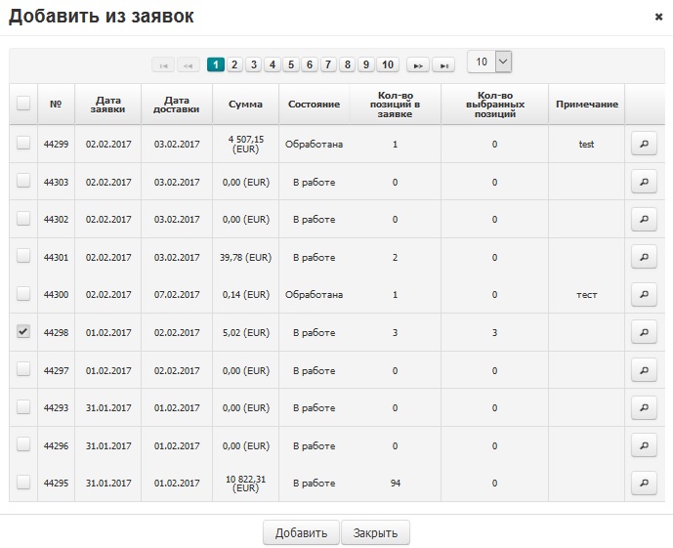673x548 pixels.
Task: Go to page 10 in paginator
Action: tap(388, 64)
